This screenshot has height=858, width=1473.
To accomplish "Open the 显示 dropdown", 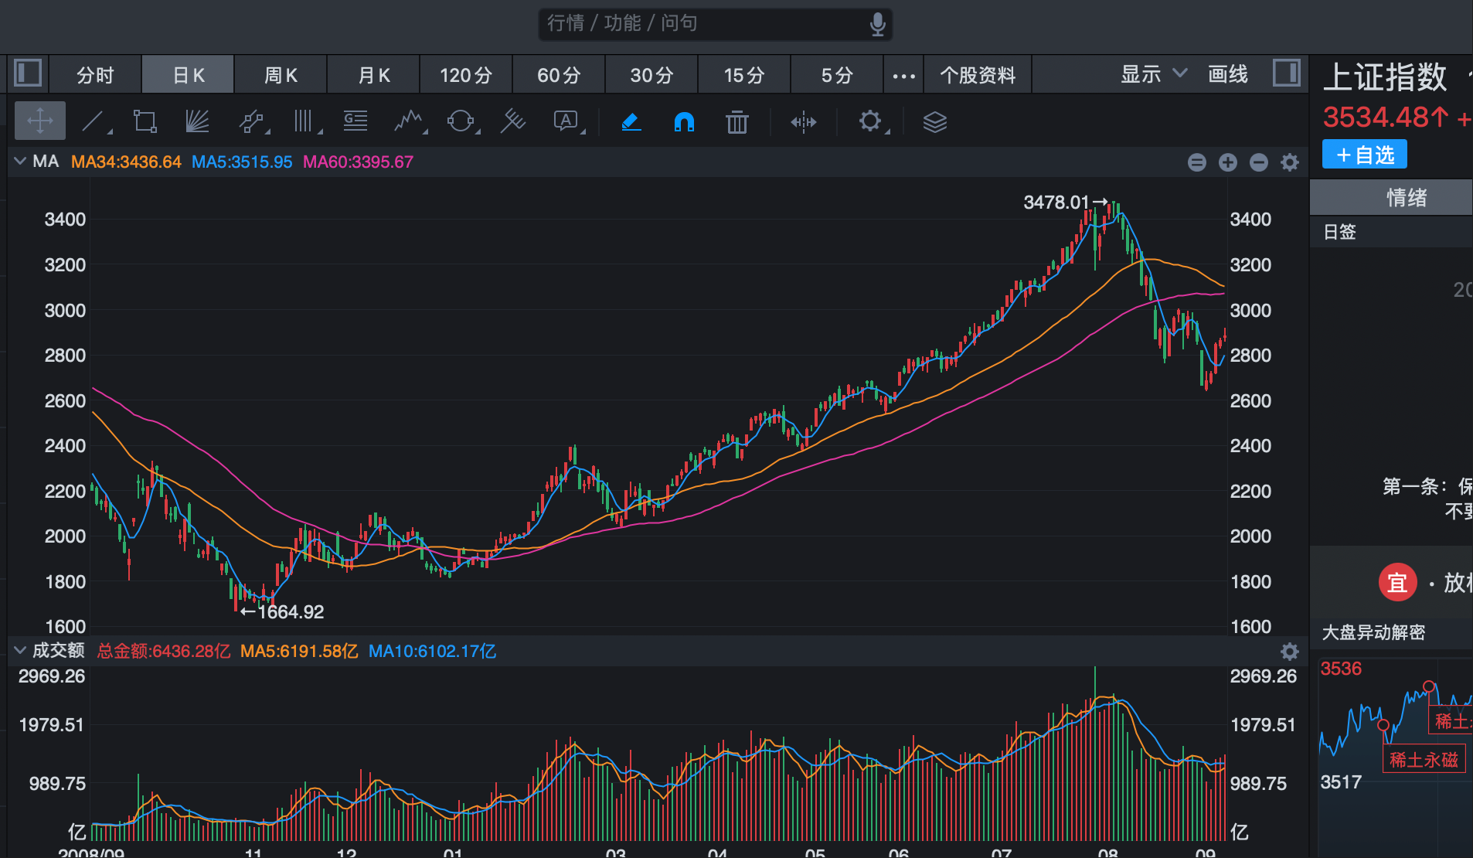I will coord(1153,74).
